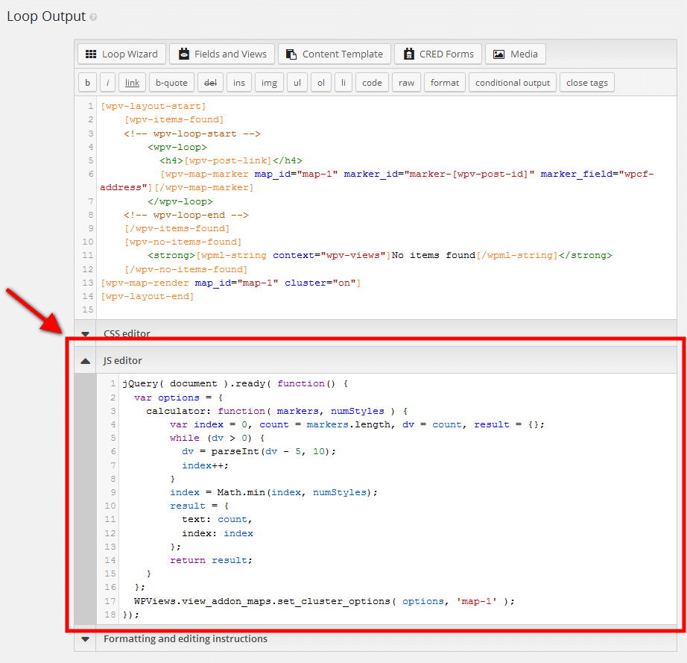The width and height of the screenshot is (687, 663).
Task: Click the wpv-map-render shortcode line
Action: (x=231, y=283)
